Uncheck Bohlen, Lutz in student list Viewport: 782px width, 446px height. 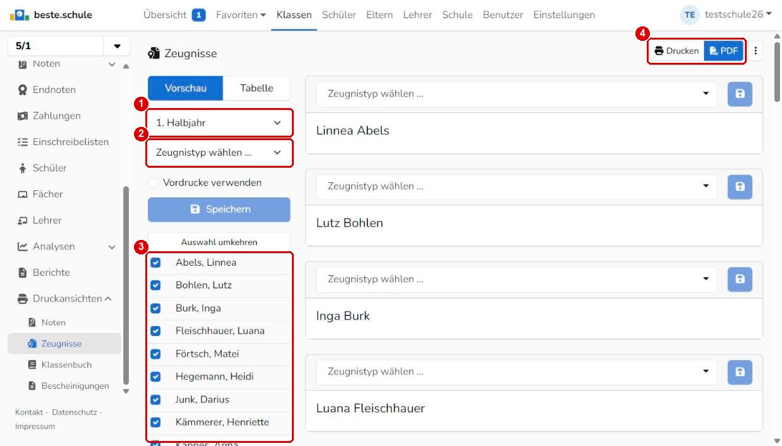click(x=155, y=285)
